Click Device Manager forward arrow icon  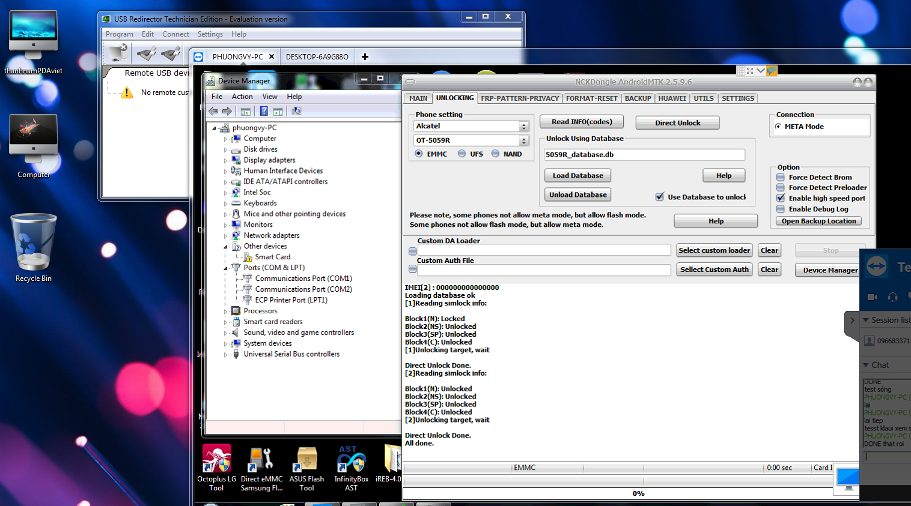coord(227,111)
